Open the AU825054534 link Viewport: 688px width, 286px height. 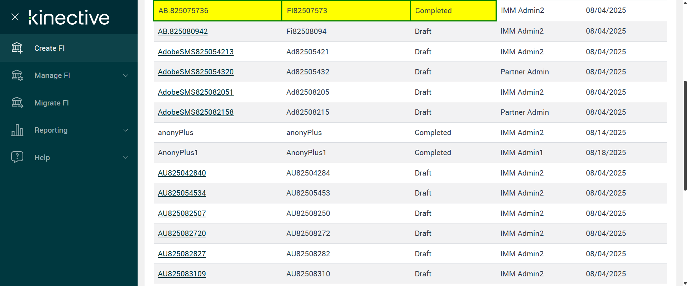tap(182, 193)
